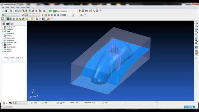Click the Start and End Point icon
This screenshot has height=112, width=199.
point(26,11)
